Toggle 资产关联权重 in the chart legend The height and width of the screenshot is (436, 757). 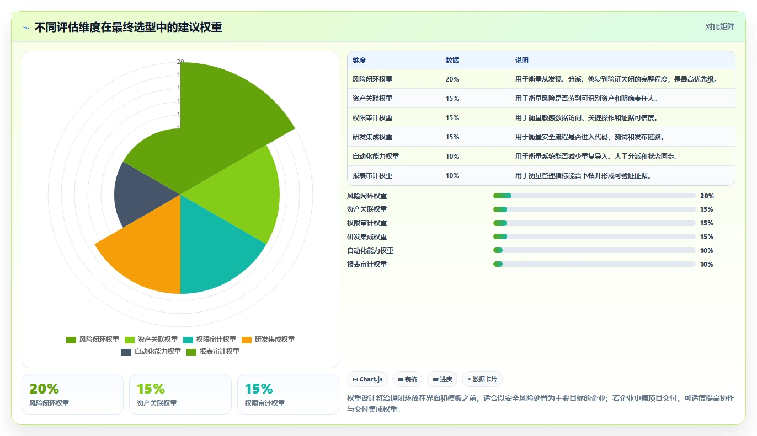151,340
